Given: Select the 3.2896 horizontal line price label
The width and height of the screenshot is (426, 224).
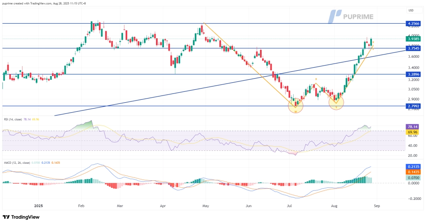Looking at the screenshot, I should tap(413, 74).
